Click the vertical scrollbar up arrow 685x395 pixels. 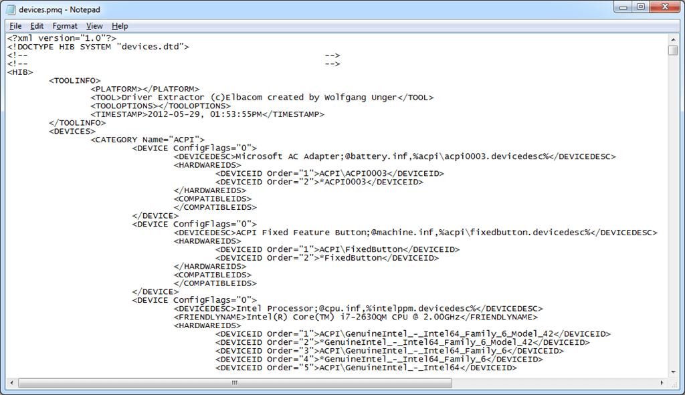(673, 39)
